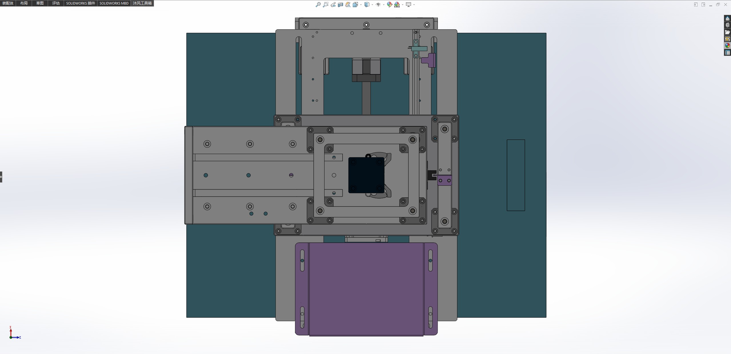Open the Appearances and Scenes pane tab

[727, 46]
